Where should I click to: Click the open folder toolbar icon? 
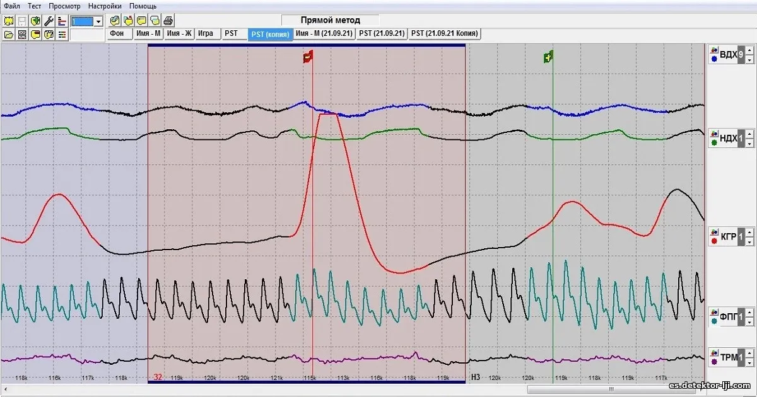pos(8,34)
